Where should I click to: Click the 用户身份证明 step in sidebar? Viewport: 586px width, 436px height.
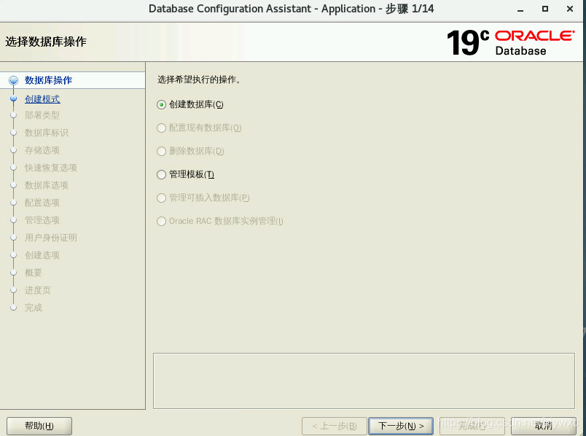(x=51, y=238)
